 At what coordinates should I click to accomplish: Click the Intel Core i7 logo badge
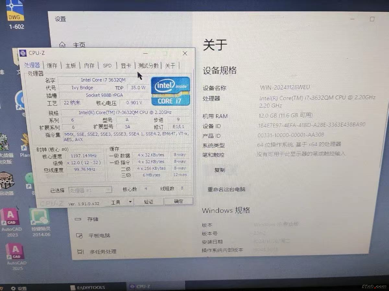click(170, 91)
